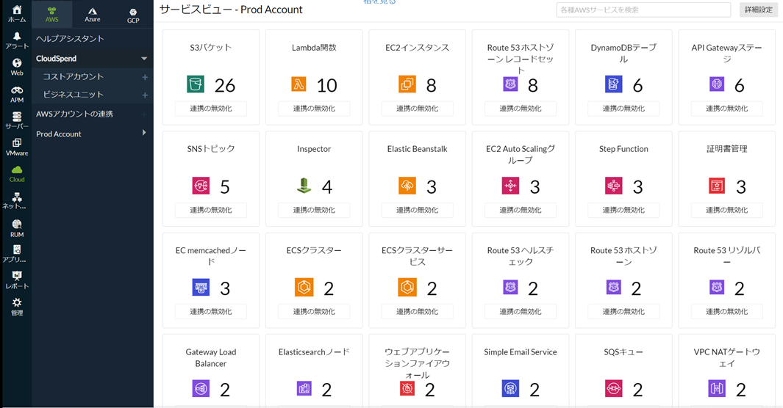Click plus next to ビジネスユニット

145,95
